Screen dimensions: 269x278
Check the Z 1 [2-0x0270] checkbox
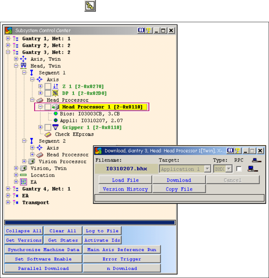pos(48,86)
